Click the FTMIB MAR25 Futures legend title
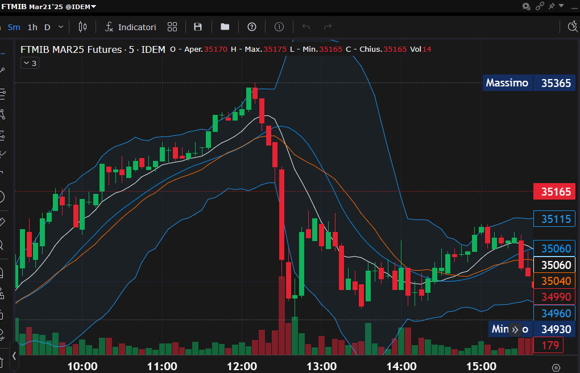The width and height of the screenshot is (580, 373). click(93, 49)
